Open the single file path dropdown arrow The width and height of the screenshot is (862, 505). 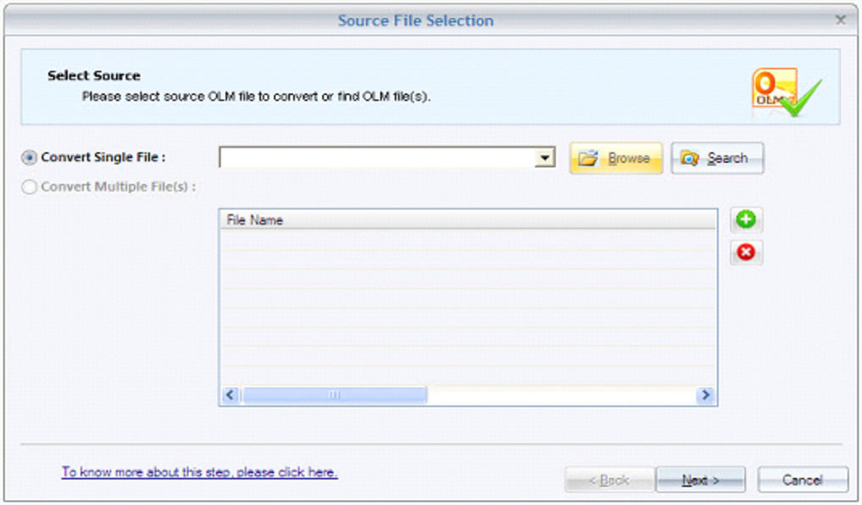[x=545, y=158]
